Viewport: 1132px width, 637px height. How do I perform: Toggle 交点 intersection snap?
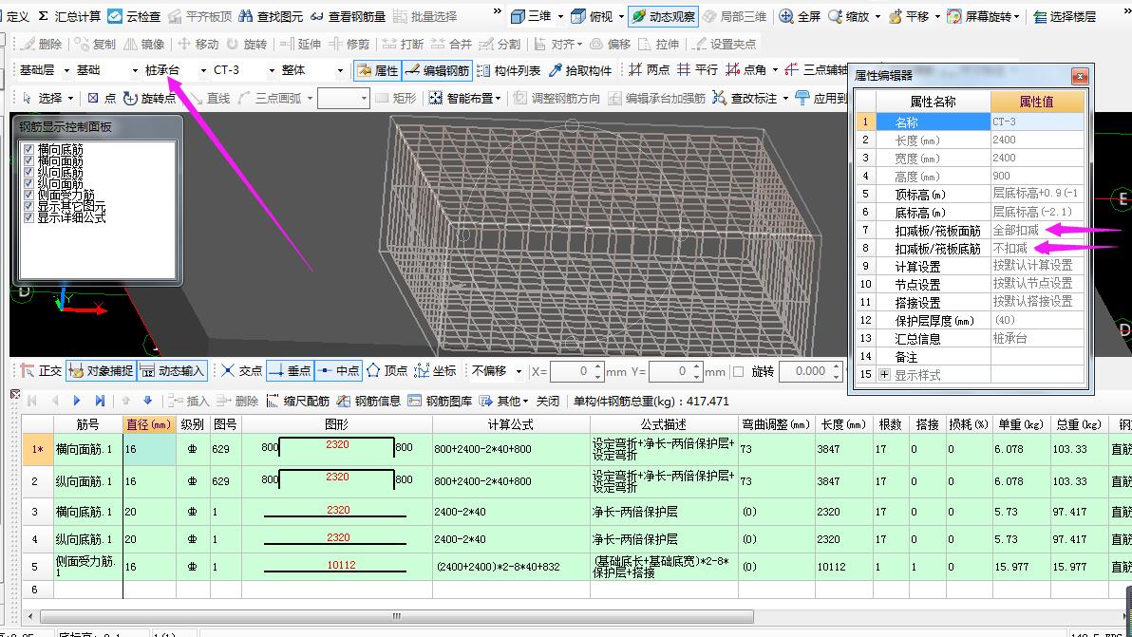[242, 371]
